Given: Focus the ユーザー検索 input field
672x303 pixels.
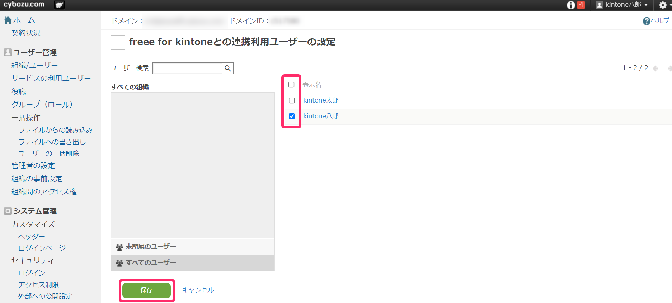Looking at the screenshot, I should click(187, 68).
